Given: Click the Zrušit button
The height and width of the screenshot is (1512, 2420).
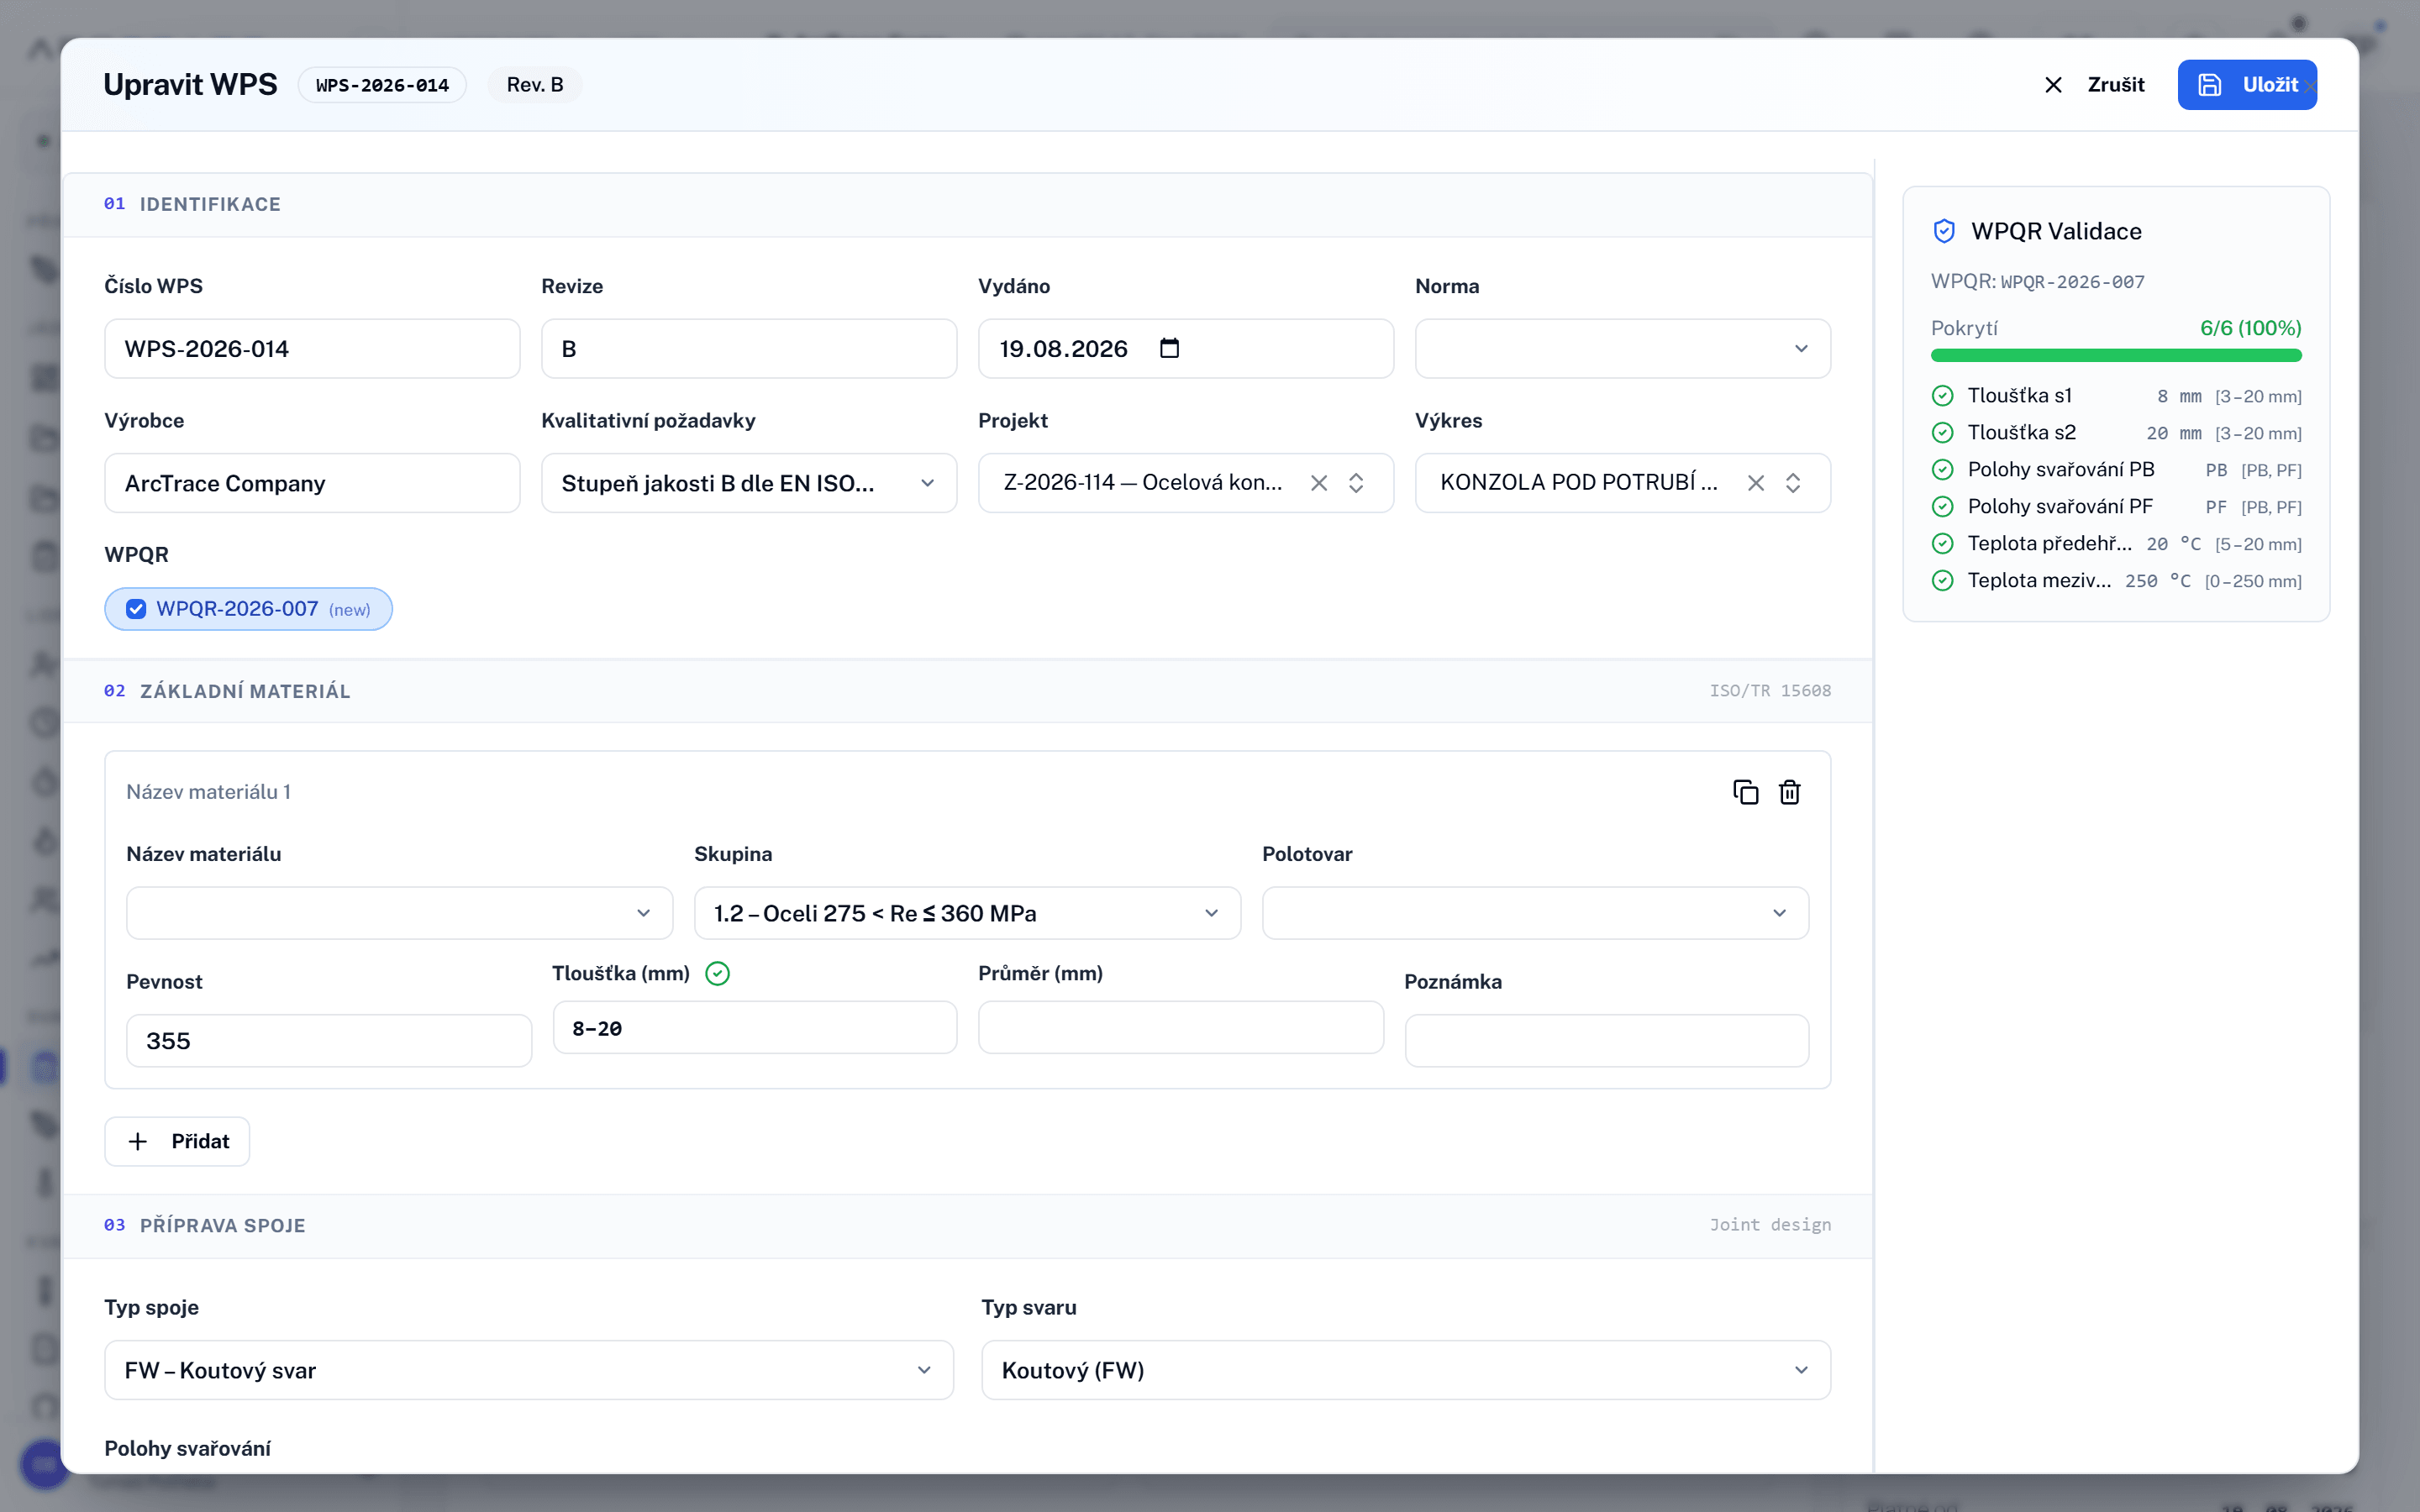Looking at the screenshot, I should [2094, 85].
